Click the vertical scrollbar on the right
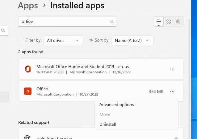The width and height of the screenshot is (197, 139). [190, 62]
